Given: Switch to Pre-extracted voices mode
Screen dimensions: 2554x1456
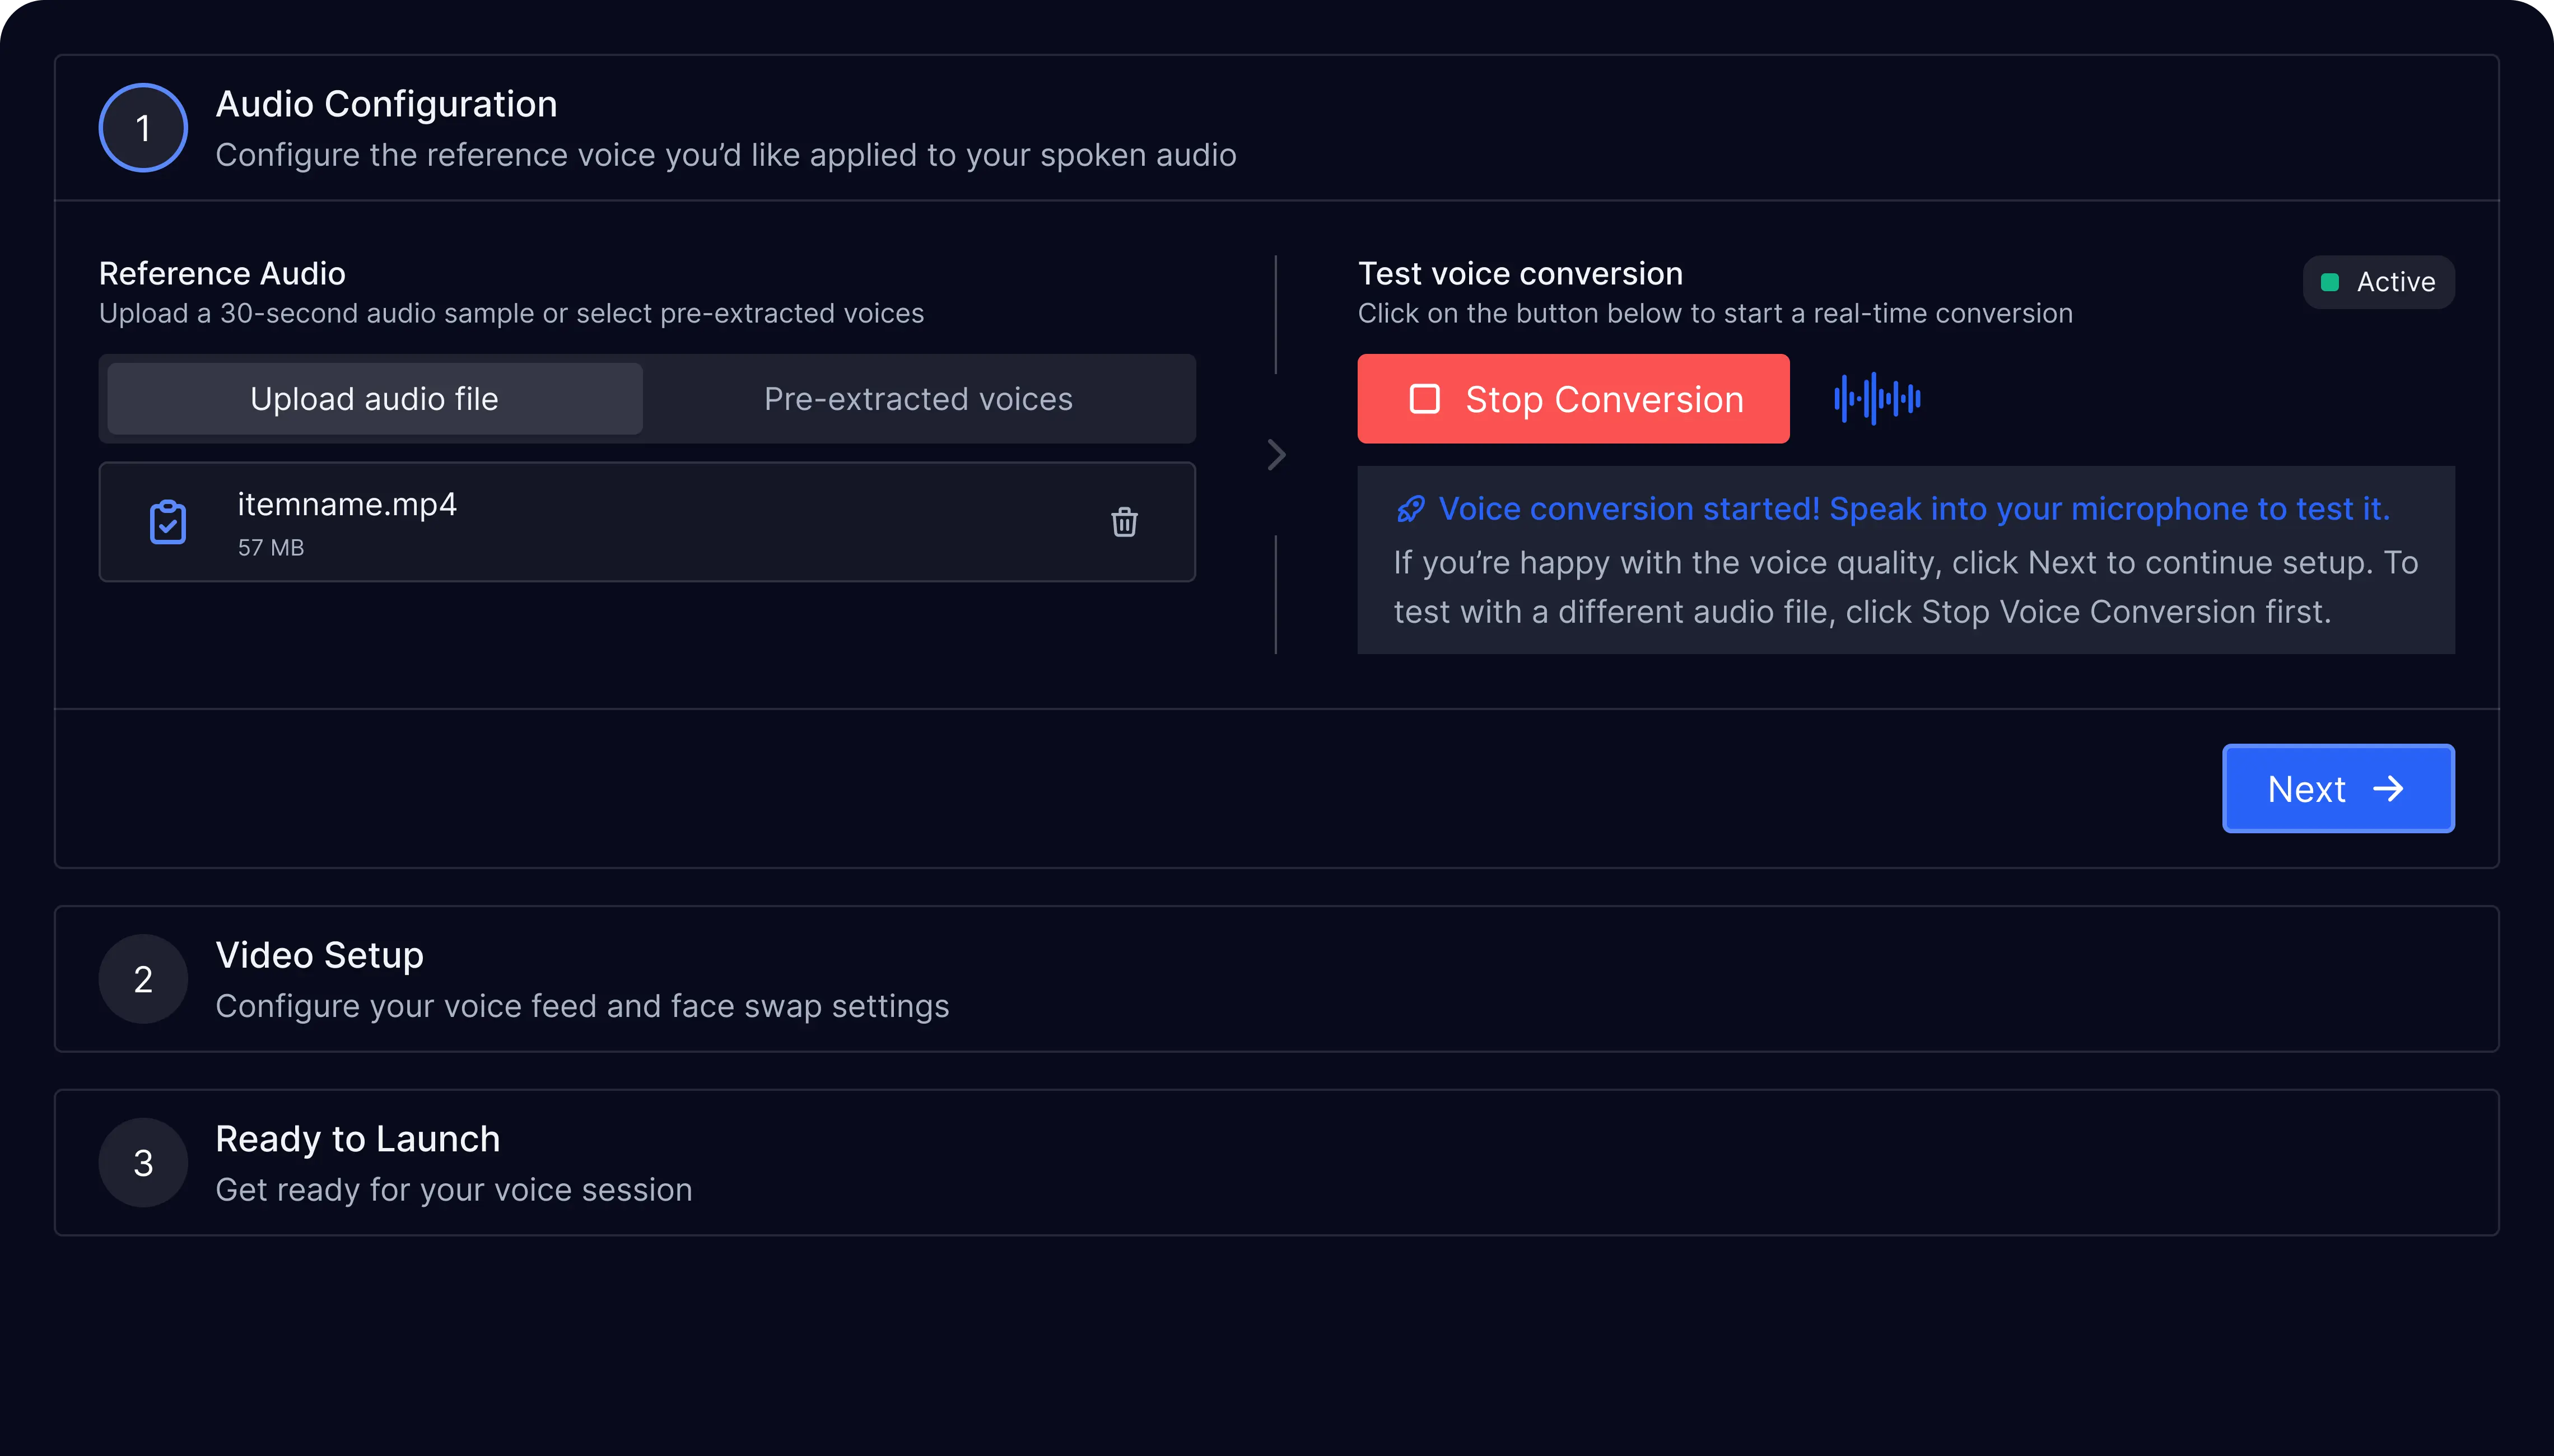Looking at the screenshot, I should point(917,398).
